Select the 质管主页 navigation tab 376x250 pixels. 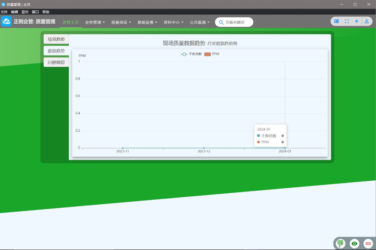pyautogui.click(x=71, y=22)
